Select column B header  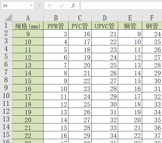tap(56, 18)
